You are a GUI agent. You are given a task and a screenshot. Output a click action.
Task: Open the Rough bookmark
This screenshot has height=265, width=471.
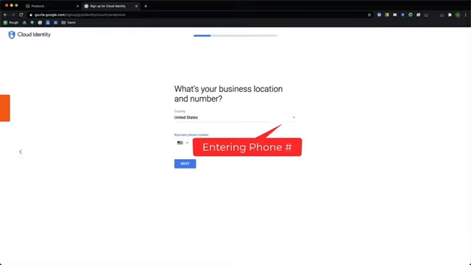[11, 23]
